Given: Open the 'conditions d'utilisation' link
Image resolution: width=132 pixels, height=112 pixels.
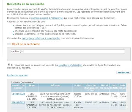Looking at the screenshot, I should click(x=70, y=65).
